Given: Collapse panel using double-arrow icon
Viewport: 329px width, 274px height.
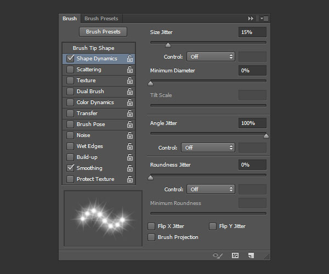Looking at the screenshot, I should 251,19.
